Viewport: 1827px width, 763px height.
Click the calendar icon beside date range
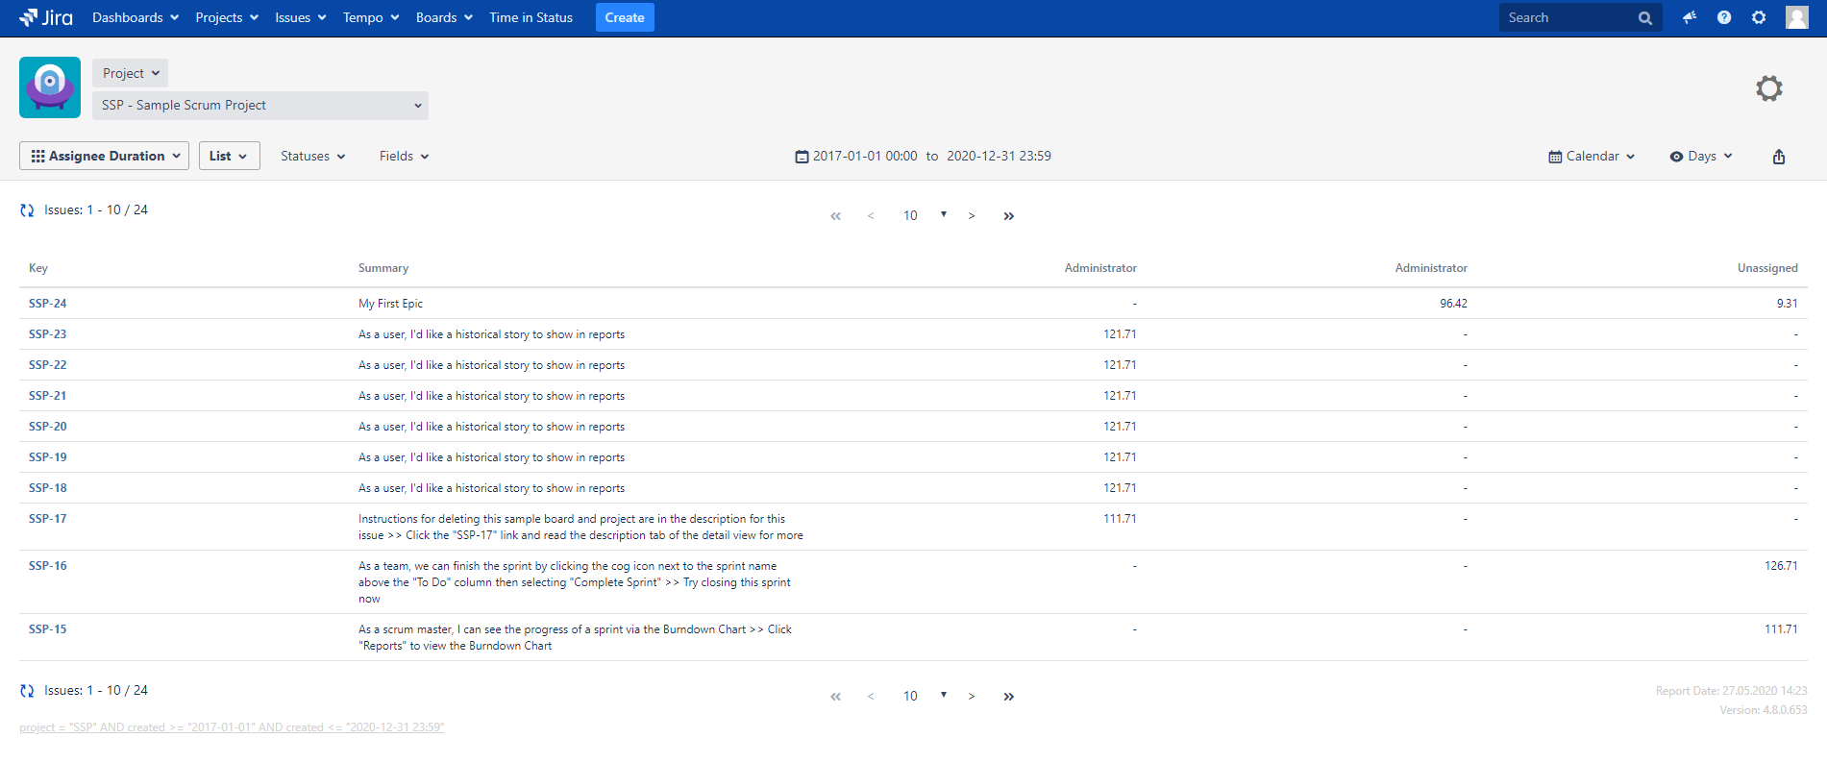[x=802, y=157]
